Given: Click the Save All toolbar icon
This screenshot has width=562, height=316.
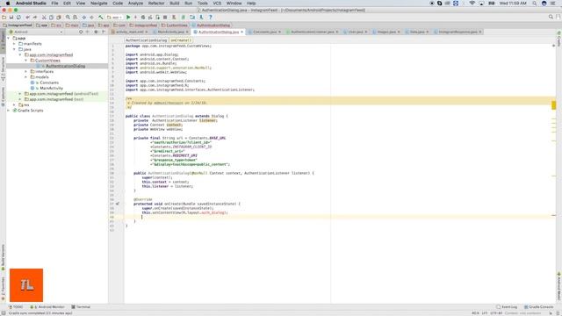Looking at the screenshot, I should tap(11, 18).
